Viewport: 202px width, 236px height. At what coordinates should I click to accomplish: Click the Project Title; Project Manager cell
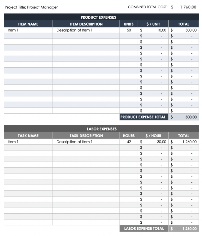[x=31, y=7]
